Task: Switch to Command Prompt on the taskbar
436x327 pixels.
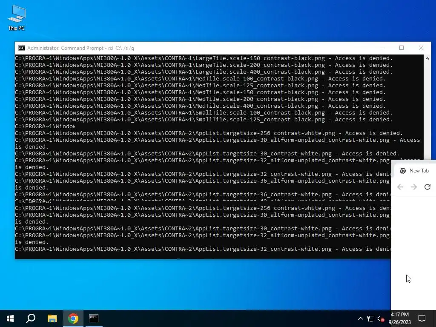Action: tap(94, 318)
